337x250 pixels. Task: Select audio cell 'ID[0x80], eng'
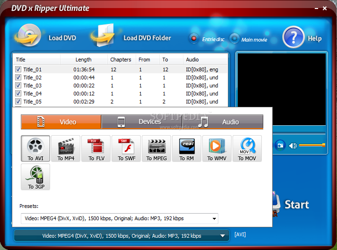(202, 69)
